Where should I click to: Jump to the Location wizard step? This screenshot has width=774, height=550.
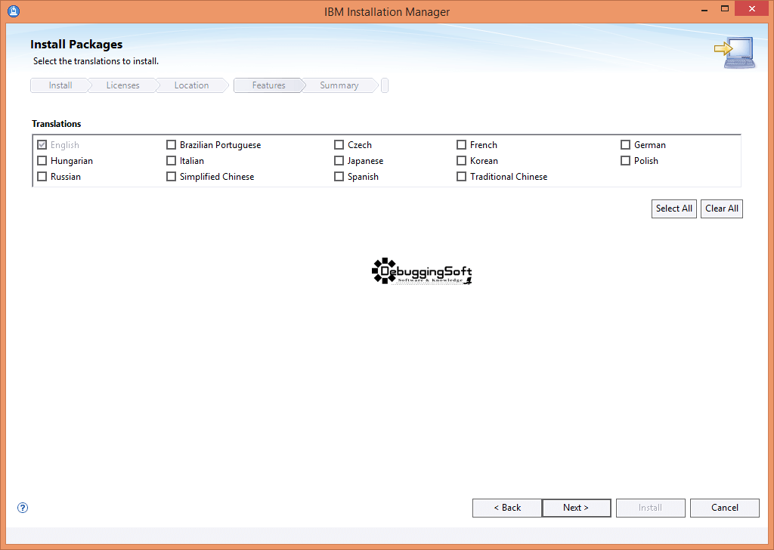point(191,85)
